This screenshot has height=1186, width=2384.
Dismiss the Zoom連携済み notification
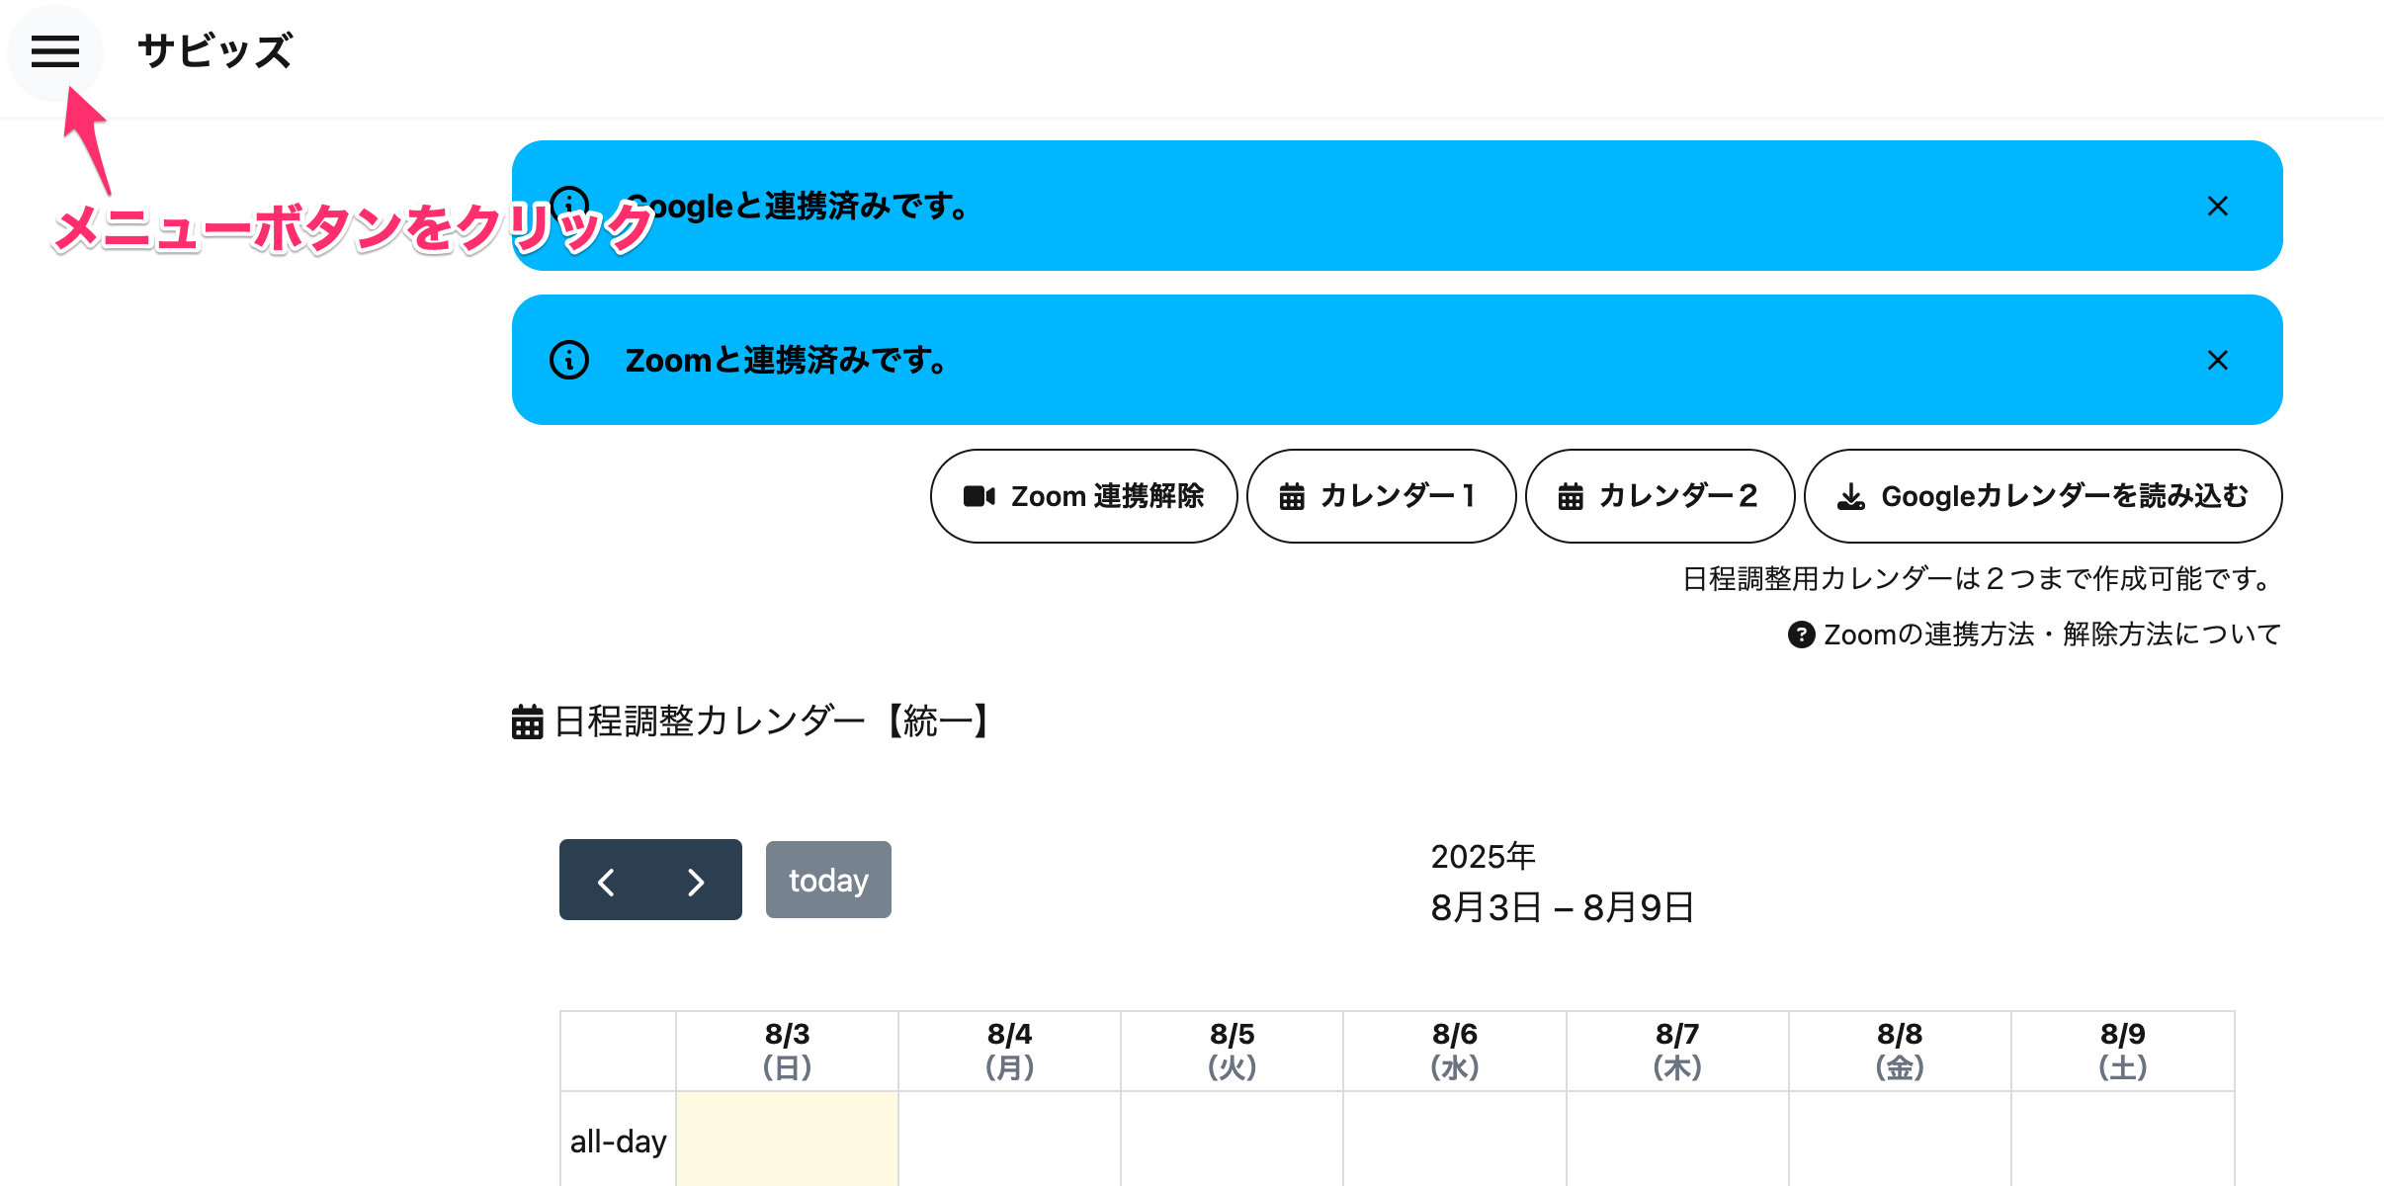click(x=2217, y=360)
